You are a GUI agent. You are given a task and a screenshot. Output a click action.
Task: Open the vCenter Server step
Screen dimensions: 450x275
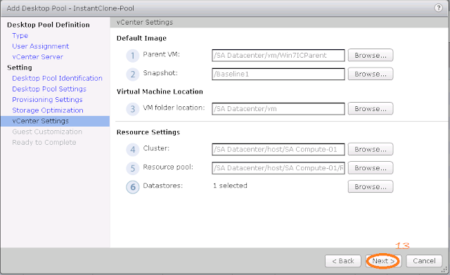(37, 57)
